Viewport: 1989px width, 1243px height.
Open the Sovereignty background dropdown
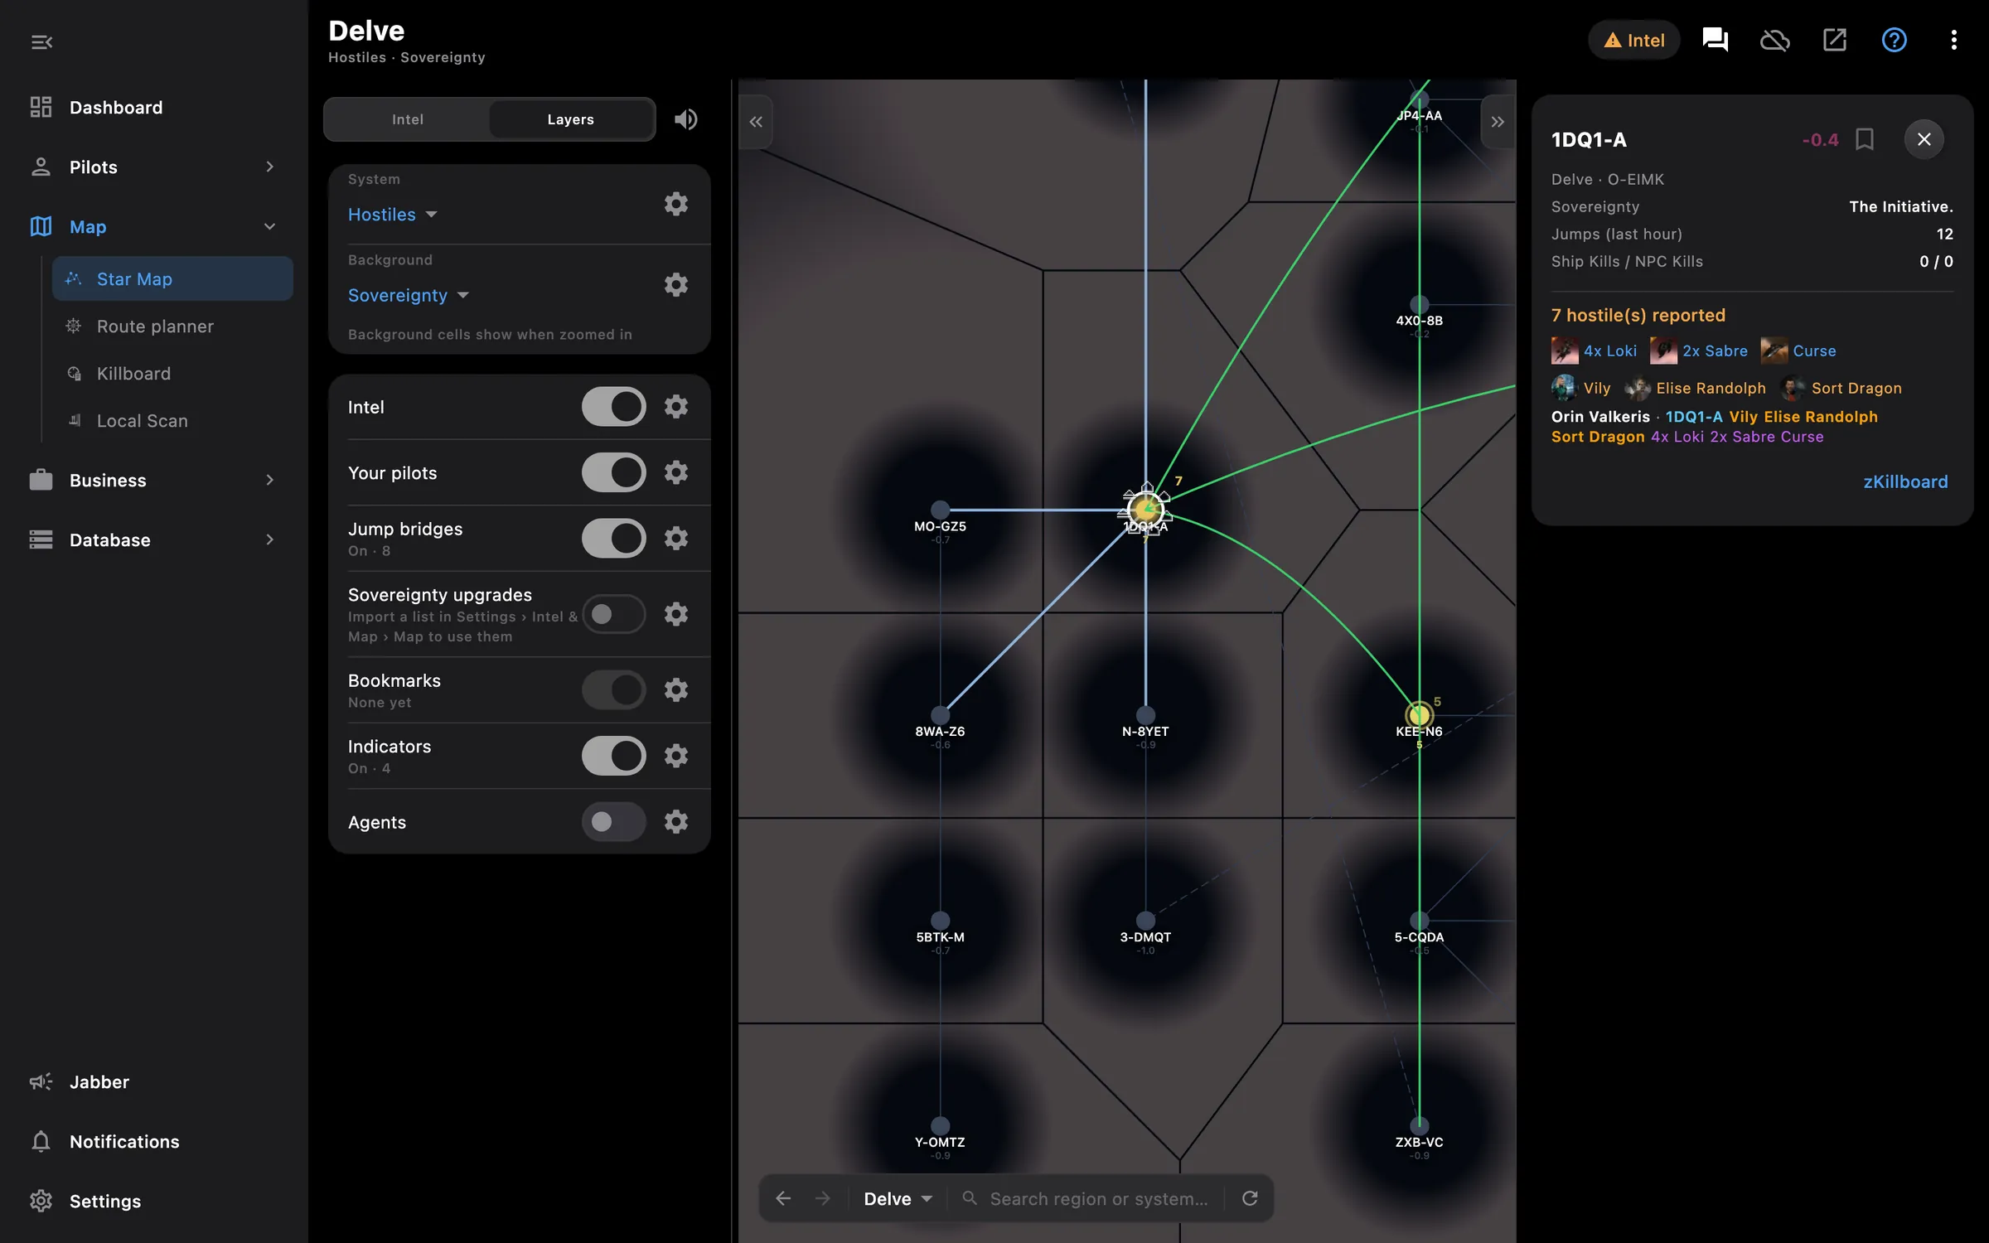pyautogui.click(x=409, y=295)
